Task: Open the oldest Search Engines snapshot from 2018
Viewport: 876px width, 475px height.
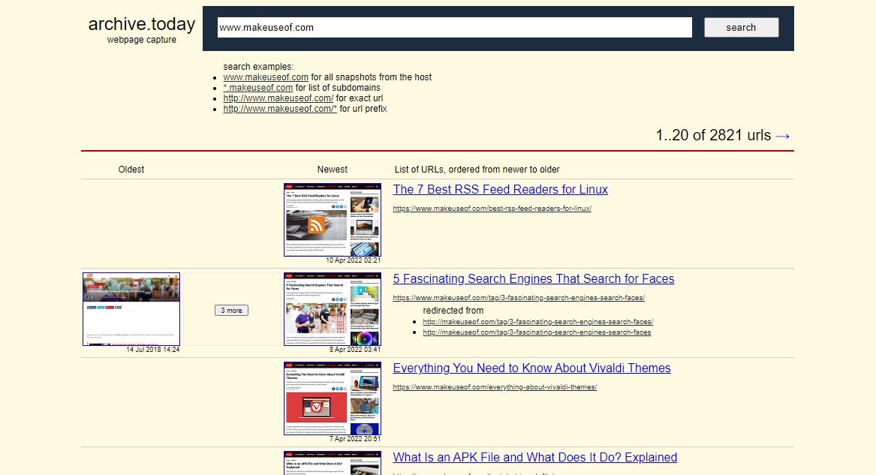Action: coord(131,309)
